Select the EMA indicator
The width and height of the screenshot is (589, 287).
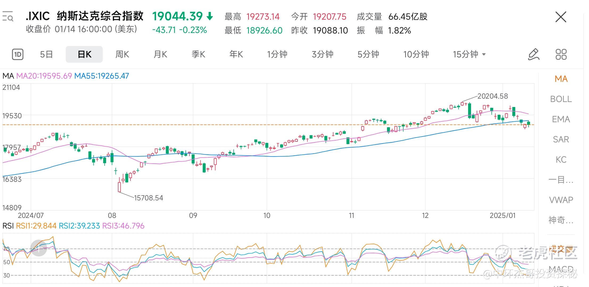point(561,119)
